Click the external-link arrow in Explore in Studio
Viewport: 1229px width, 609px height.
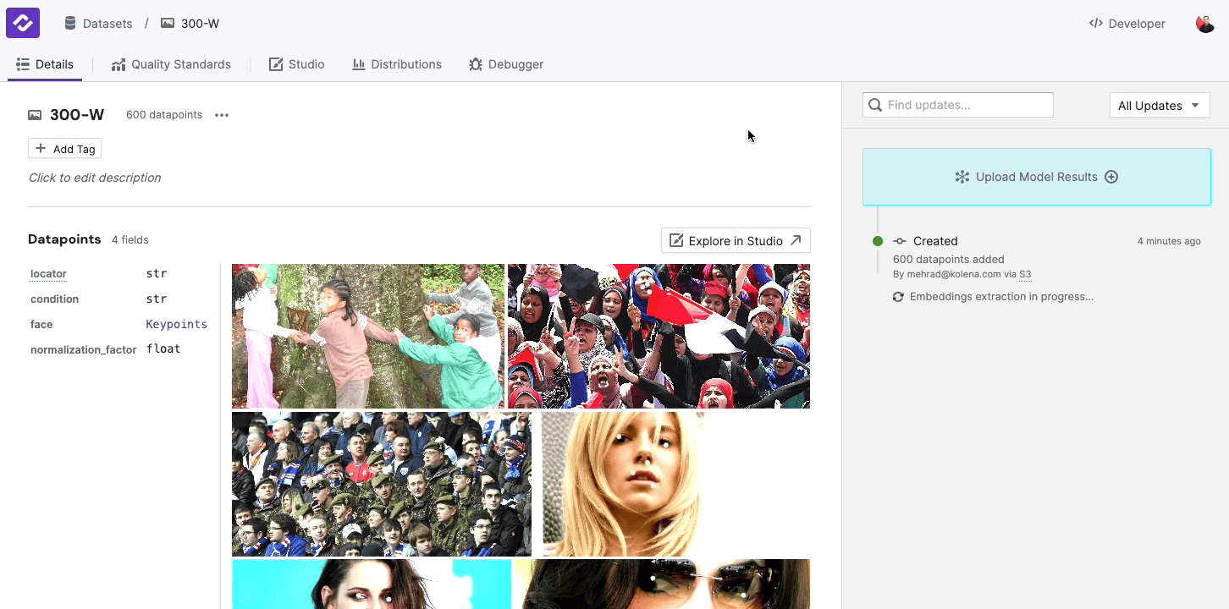point(795,240)
